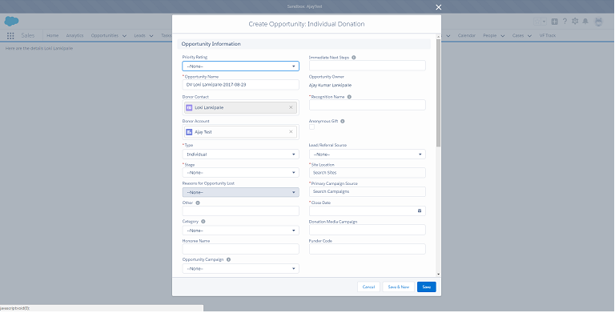
Task: Click the account icon in Donor Account
Action: (189, 132)
